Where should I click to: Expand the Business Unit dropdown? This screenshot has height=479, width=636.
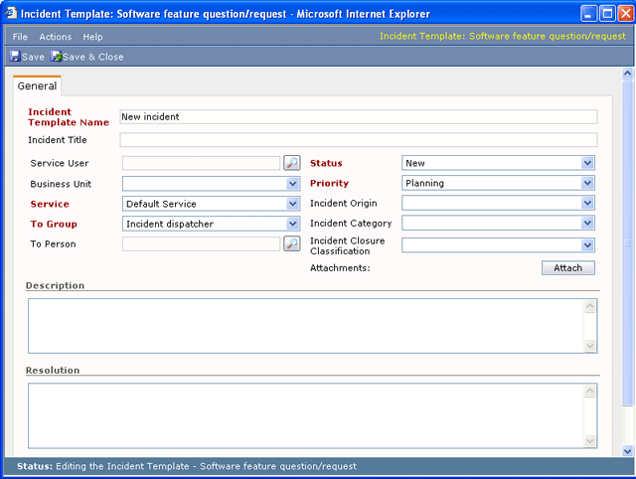tap(292, 184)
